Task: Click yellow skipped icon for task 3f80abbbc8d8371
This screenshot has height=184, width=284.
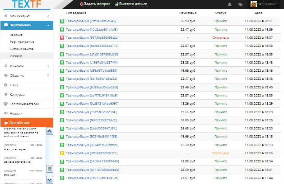Action: coord(62,153)
